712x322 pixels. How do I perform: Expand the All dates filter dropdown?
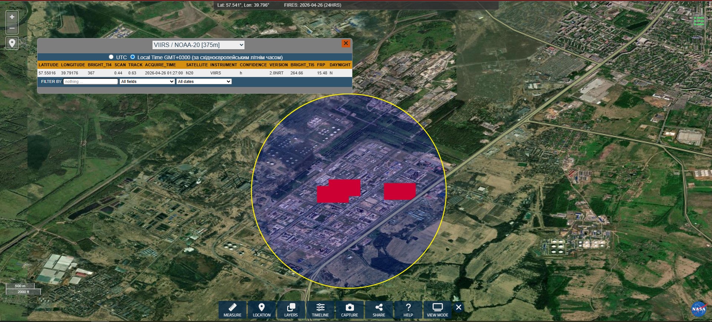tap(204, 81)
